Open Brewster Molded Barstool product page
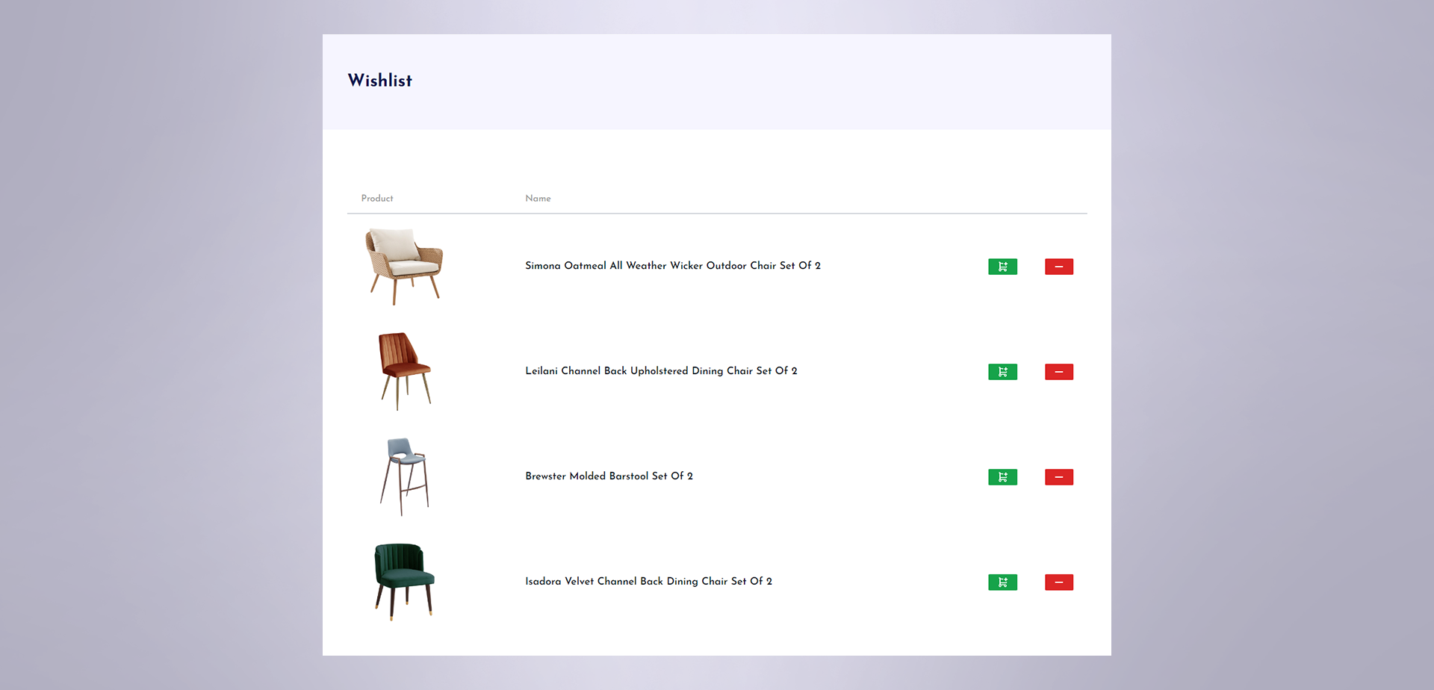The height and width of the screenshot is (690, 1434). pos(609,476)
